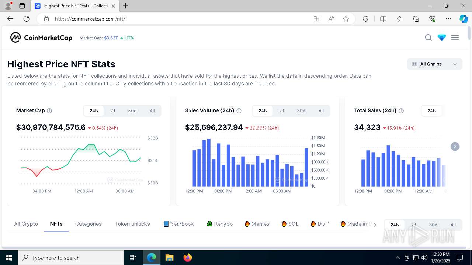The height and width of the screenshot is (265, 472).
Task: Open a new browser tab
Action: (x=126, y=6)
